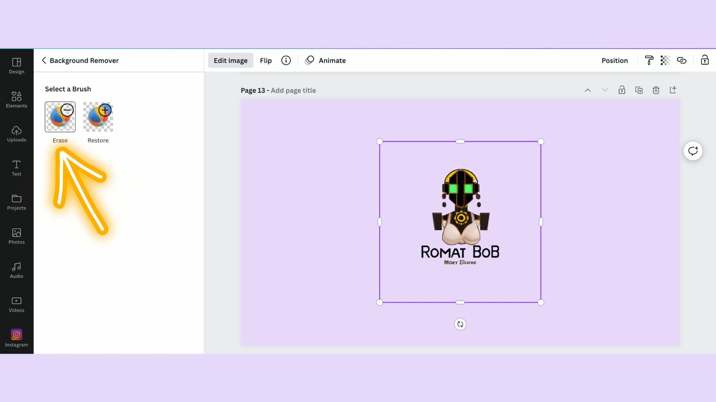Go back from Background Remover
The height and width of the screenshot is (402, 716).
43,60
